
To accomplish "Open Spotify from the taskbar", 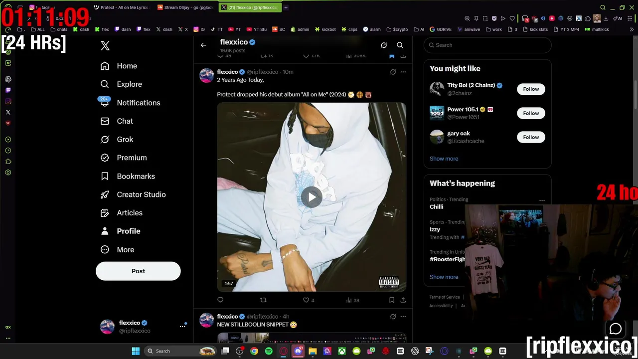I will tap(269, 351).
